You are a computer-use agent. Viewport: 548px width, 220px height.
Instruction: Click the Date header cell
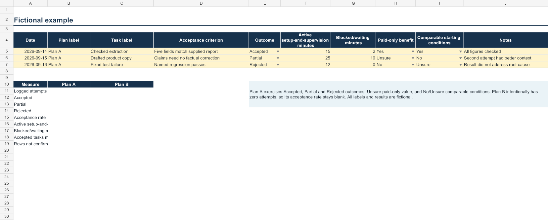click(x=30, y=40)
